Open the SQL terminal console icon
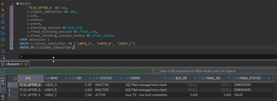 pos(3,33)
